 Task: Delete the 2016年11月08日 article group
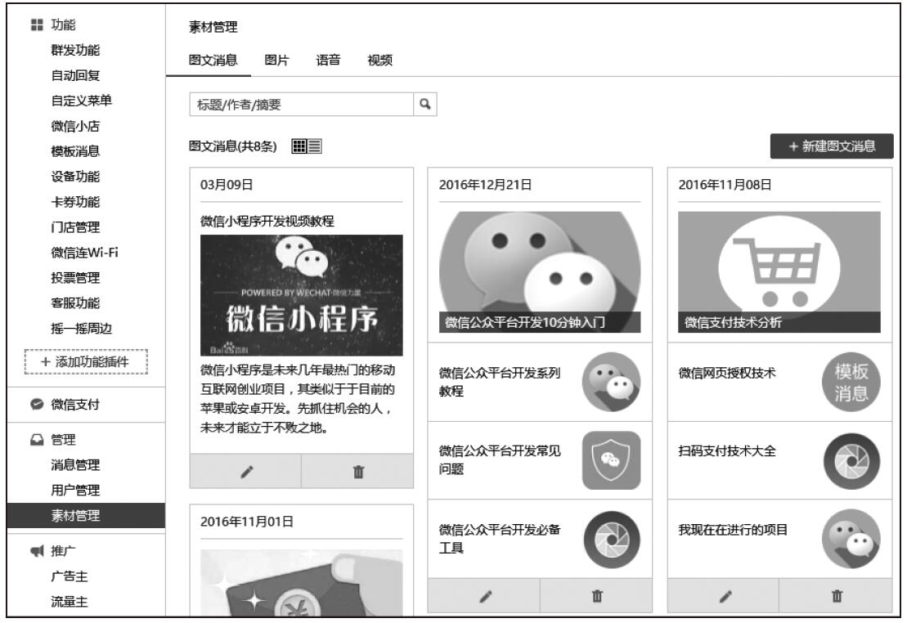click(835, 595)
